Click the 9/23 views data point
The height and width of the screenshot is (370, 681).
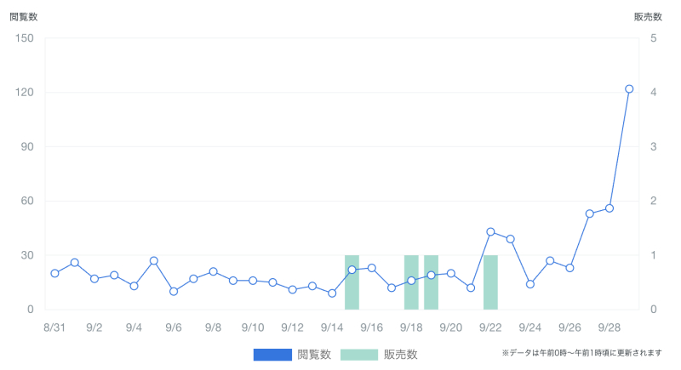(510, 239)
